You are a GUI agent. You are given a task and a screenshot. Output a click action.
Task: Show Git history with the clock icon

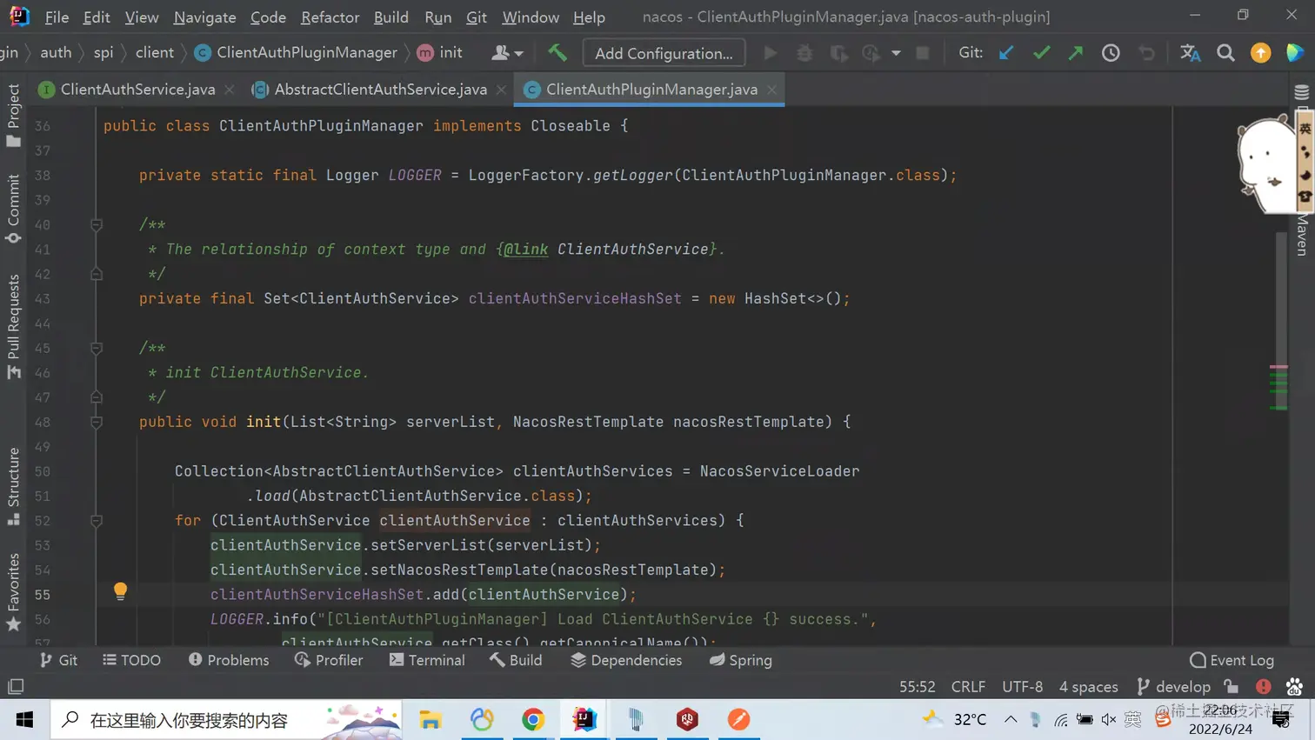(1111, 53)
